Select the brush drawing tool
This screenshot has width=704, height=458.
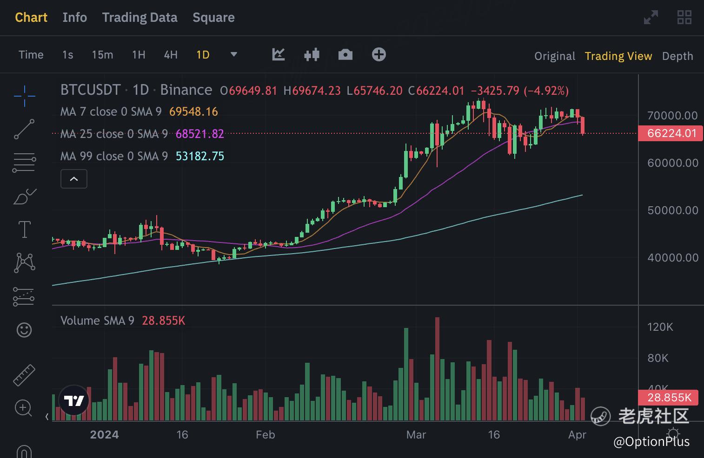[25, 196]
